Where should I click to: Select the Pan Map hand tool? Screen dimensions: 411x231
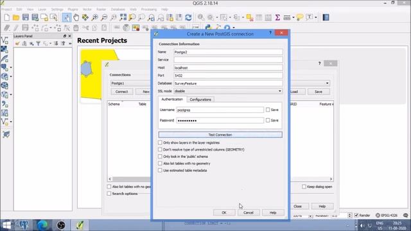[76, 17]
